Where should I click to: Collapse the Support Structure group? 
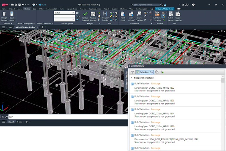tap(131, 77)
